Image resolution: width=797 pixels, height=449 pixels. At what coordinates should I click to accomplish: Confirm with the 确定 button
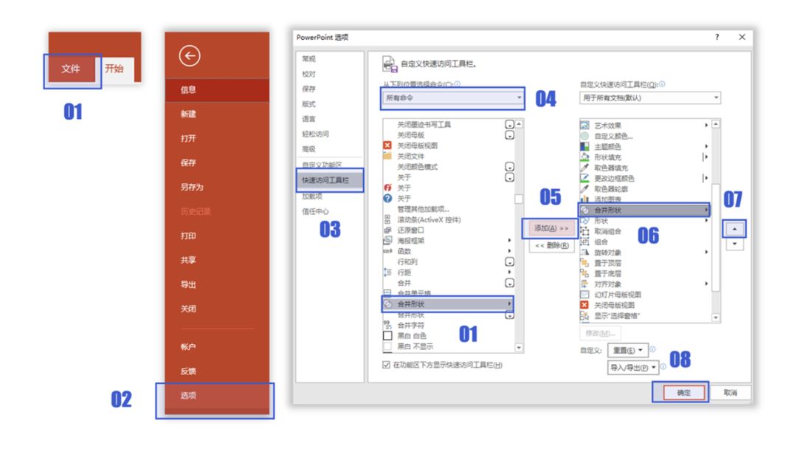(683, 393)
